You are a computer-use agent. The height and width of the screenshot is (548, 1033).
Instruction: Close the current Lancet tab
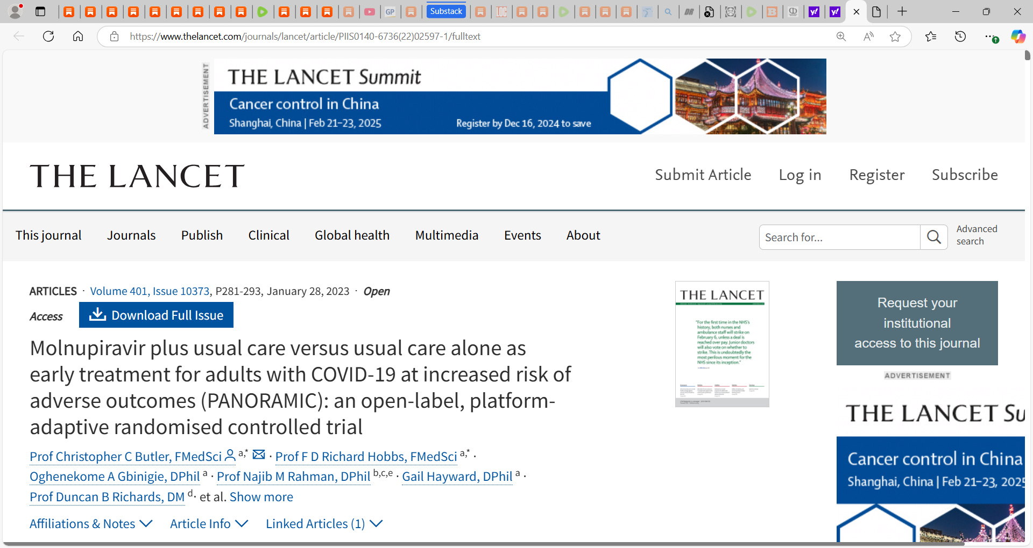856,12
